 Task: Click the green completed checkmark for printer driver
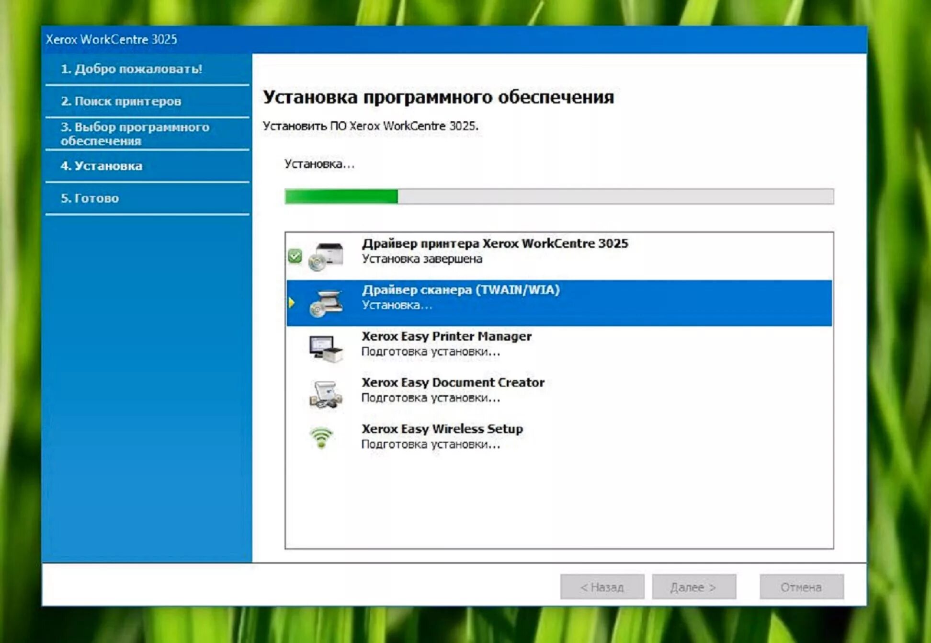pos(295,256)
